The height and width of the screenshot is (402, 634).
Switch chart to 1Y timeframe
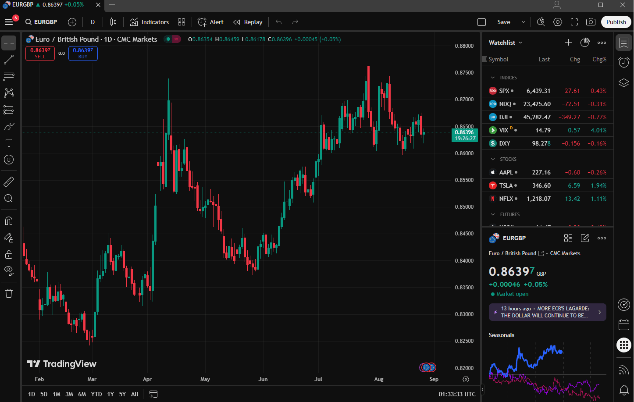click(110, 394)
